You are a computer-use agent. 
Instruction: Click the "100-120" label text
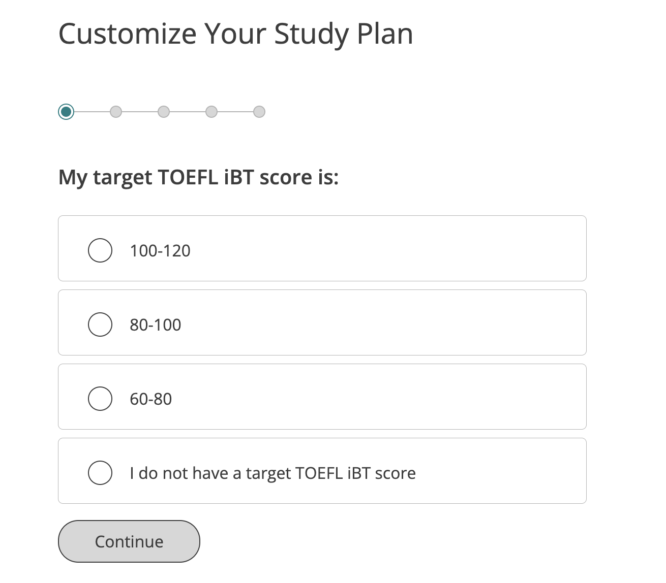tap(160, 251)
